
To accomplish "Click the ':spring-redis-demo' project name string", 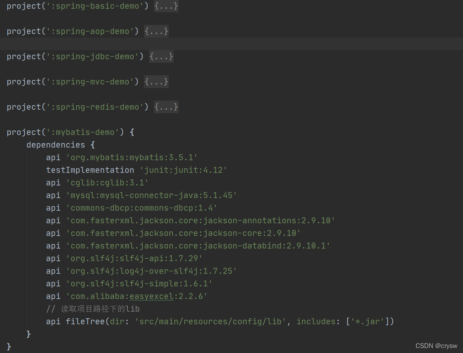I will point(95,107).
